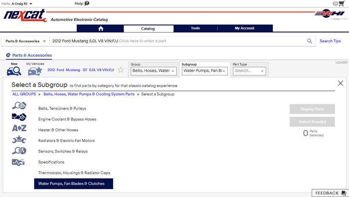Open the Group dropdown
349x197 pixels.
pyautogui.click(x=154, y=71)
